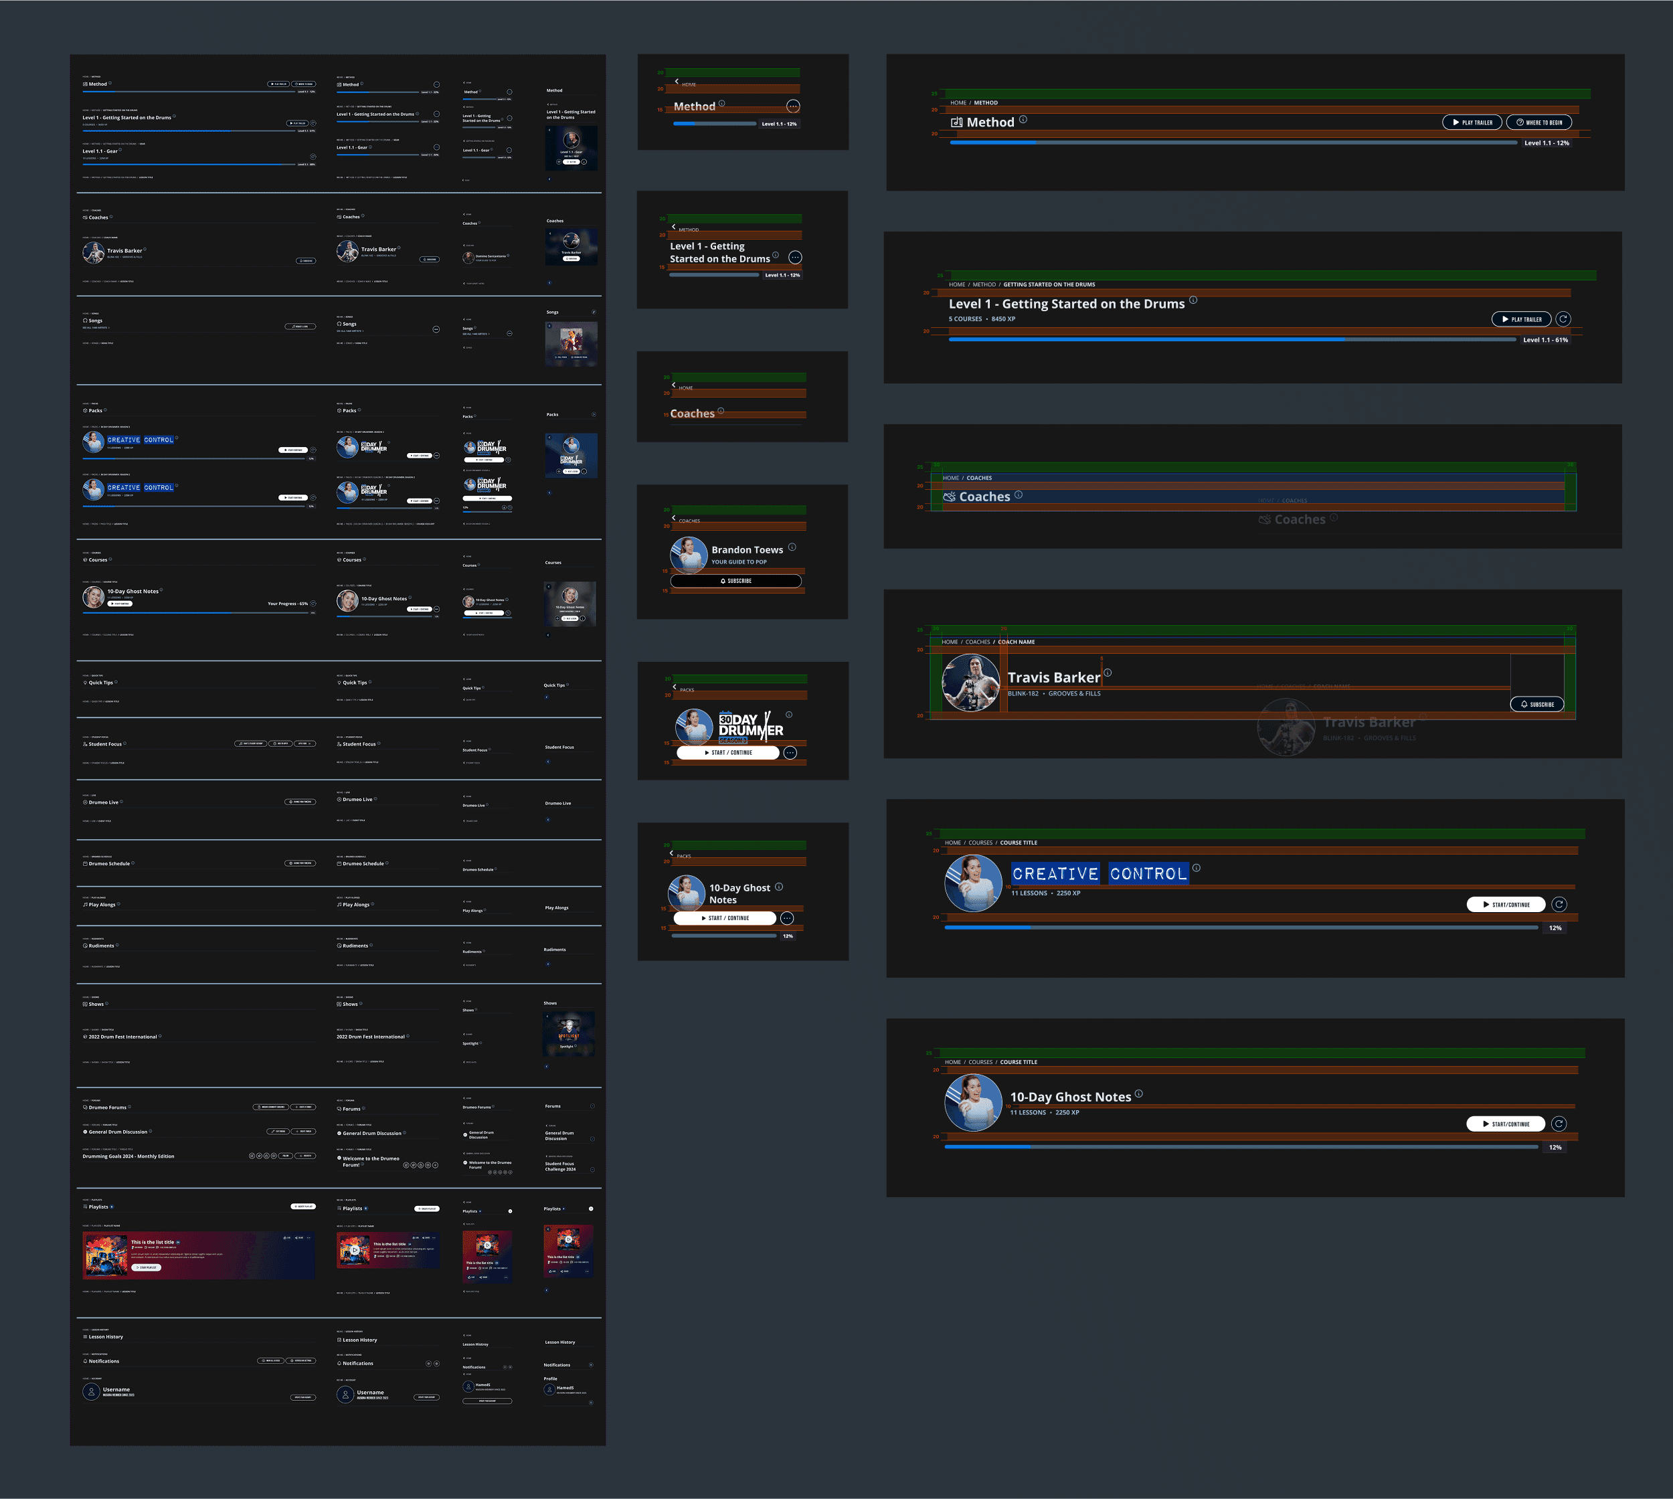Click the Level 1.1 - 61% progress bar
The width and height of the screenshot is (1673, 1499).
pos(1232,339)
